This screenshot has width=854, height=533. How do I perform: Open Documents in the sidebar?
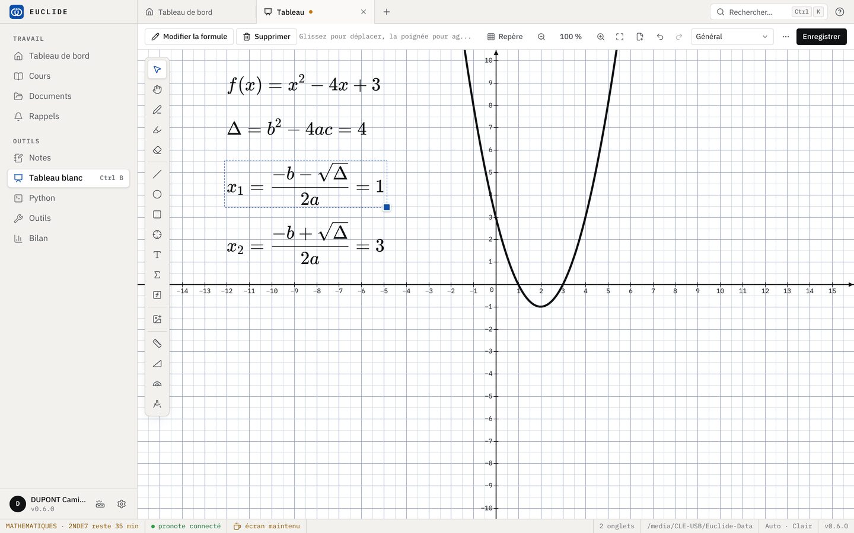coord(68,96)
